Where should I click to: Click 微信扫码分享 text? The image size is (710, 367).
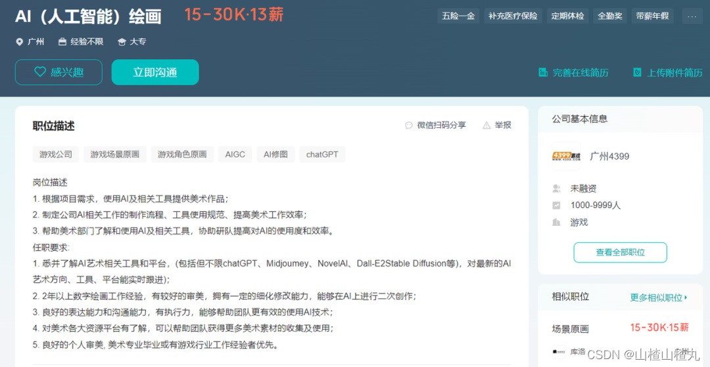(442, 125)
